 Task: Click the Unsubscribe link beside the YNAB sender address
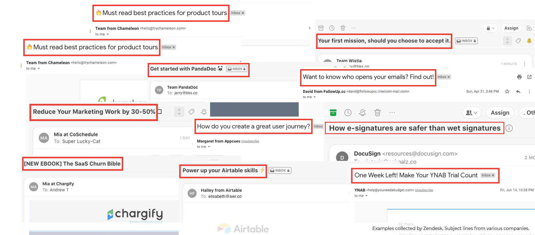point(424,190)
